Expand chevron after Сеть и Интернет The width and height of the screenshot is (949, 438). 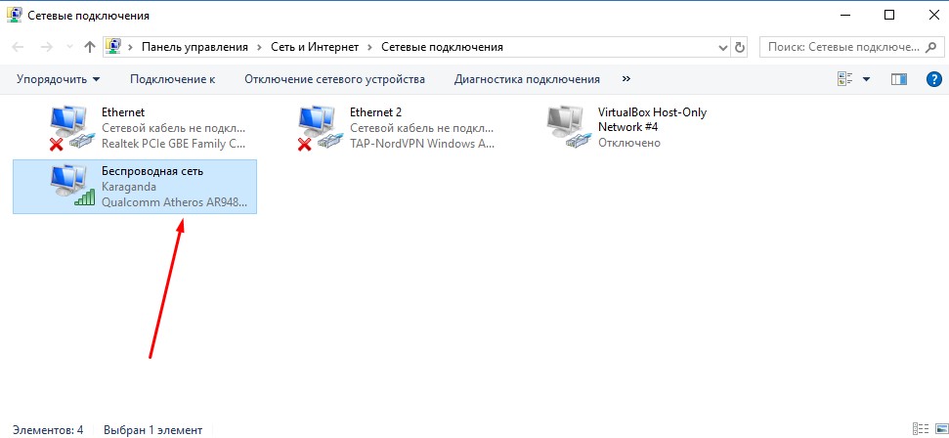[369, 47]
